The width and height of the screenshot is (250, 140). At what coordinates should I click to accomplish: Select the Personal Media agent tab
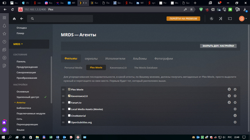point(73,68)
